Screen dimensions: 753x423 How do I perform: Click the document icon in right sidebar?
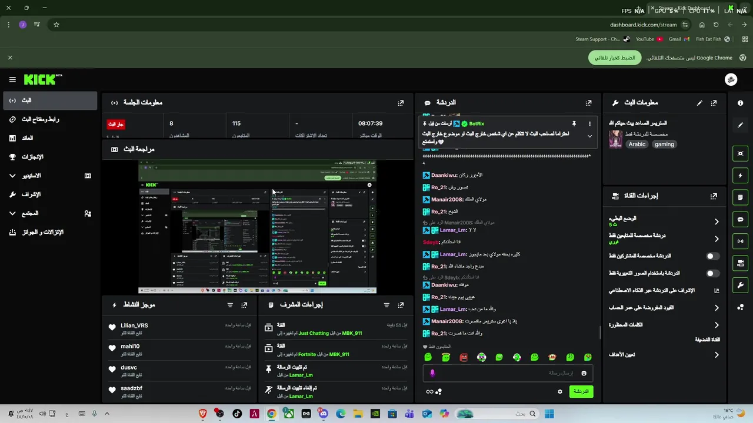pos(740,197)
